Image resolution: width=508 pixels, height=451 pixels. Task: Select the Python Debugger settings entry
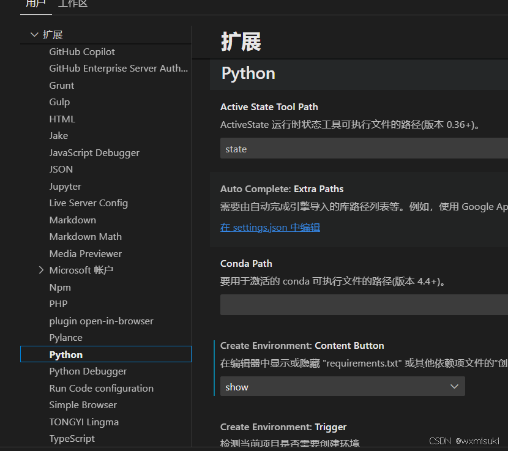tap(87, 371)
